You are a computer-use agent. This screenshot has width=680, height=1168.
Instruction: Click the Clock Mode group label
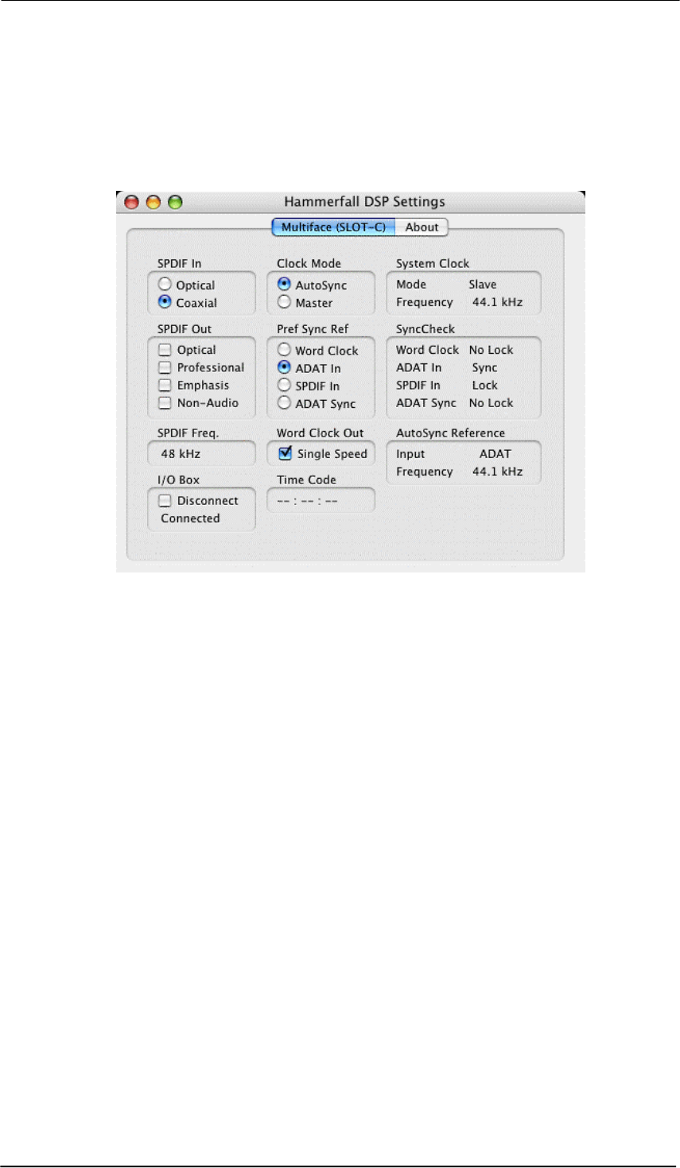[309, 264]
